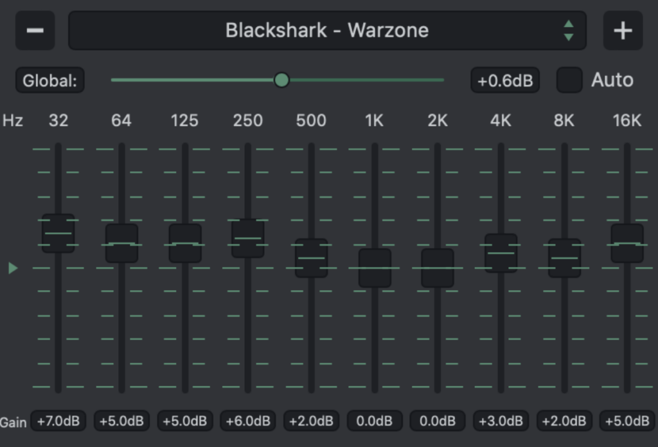Click the Global slider knob
The height and width of the screenshot is (447, 658).
(x=281, y=80)
